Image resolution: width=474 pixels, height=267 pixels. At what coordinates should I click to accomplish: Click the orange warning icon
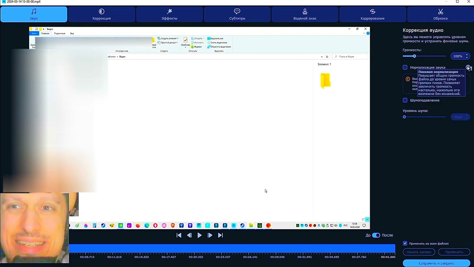pyautogui.click(x=408, y=79)
